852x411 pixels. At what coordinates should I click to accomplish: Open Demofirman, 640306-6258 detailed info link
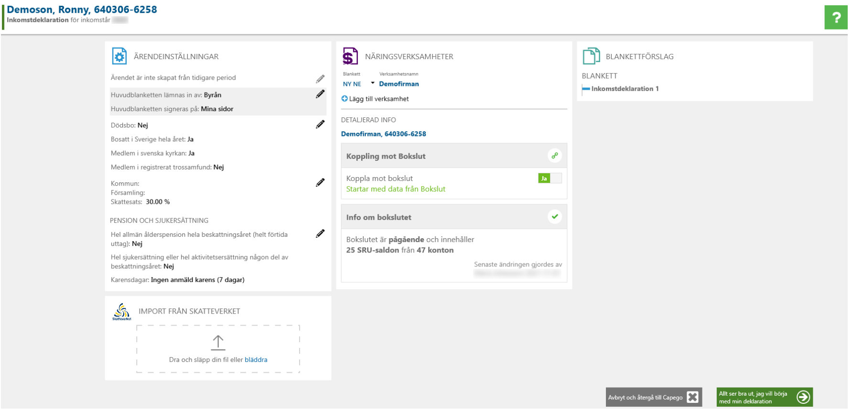pos(384,134)
